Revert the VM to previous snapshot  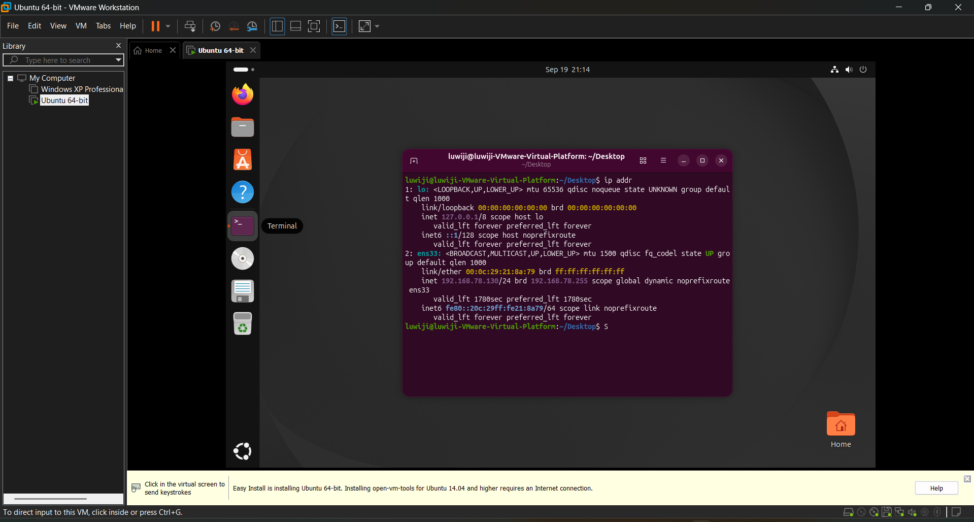[233, 26]
